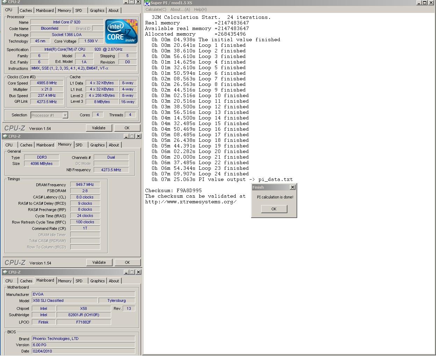Image resolution: width=436 pixels, height=356 pixels.
Task: Confirm OK in the Finish dialog
Action: [274, 209]
